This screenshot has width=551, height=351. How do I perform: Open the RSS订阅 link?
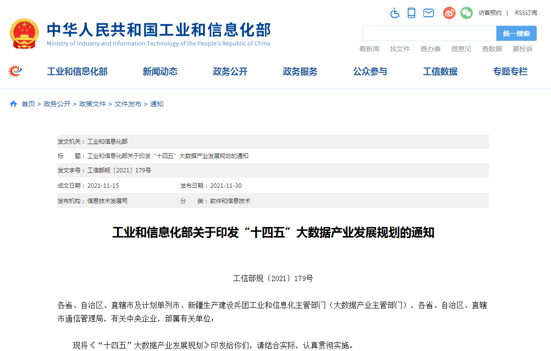click(526, 13)
